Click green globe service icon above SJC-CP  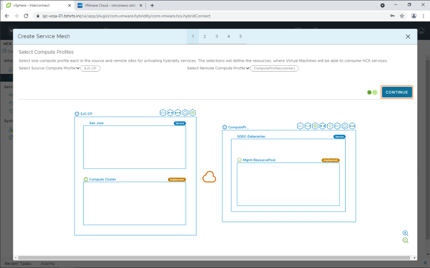193,113
